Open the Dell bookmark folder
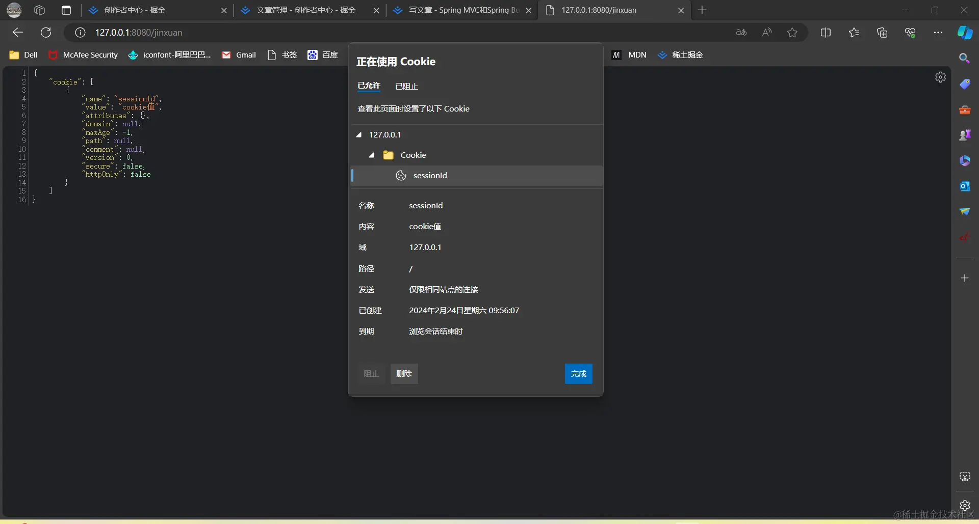The height and width of the screenshot is (524, 979). click(23, 55)
